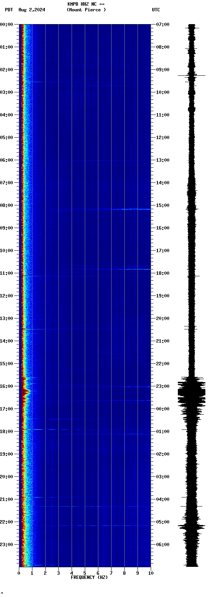The width and height of the screenshot is (208, 597).
Task: Click the 14:00 PDT time label
Action: tap(6, 341)
